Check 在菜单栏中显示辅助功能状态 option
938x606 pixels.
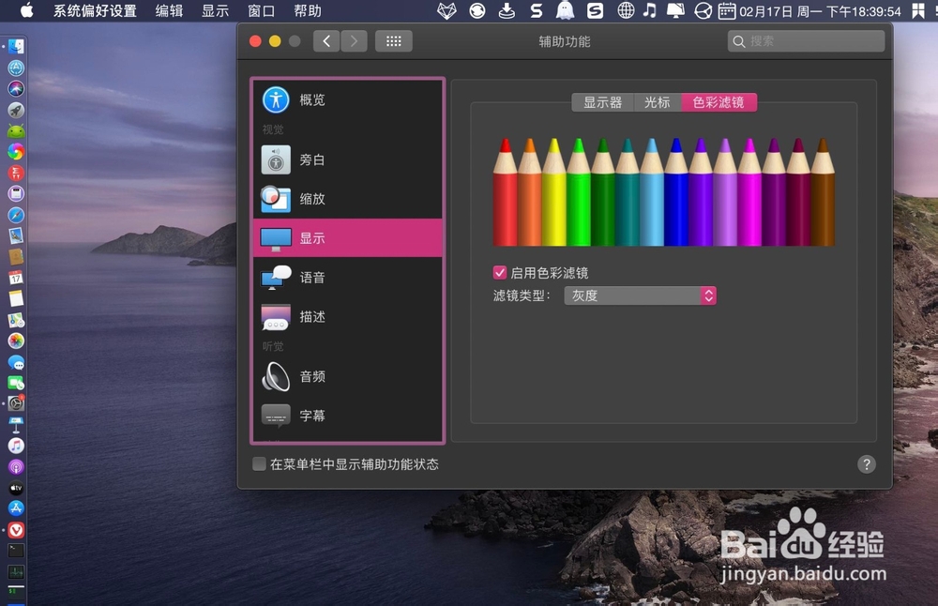258,464
